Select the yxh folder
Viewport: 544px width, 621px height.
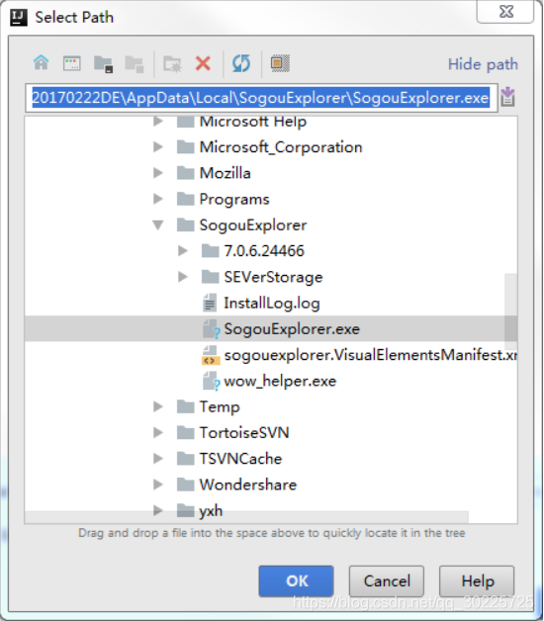coord(211,511)
